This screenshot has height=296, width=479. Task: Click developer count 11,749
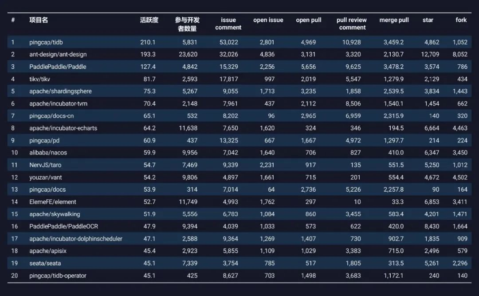[188, 202]
